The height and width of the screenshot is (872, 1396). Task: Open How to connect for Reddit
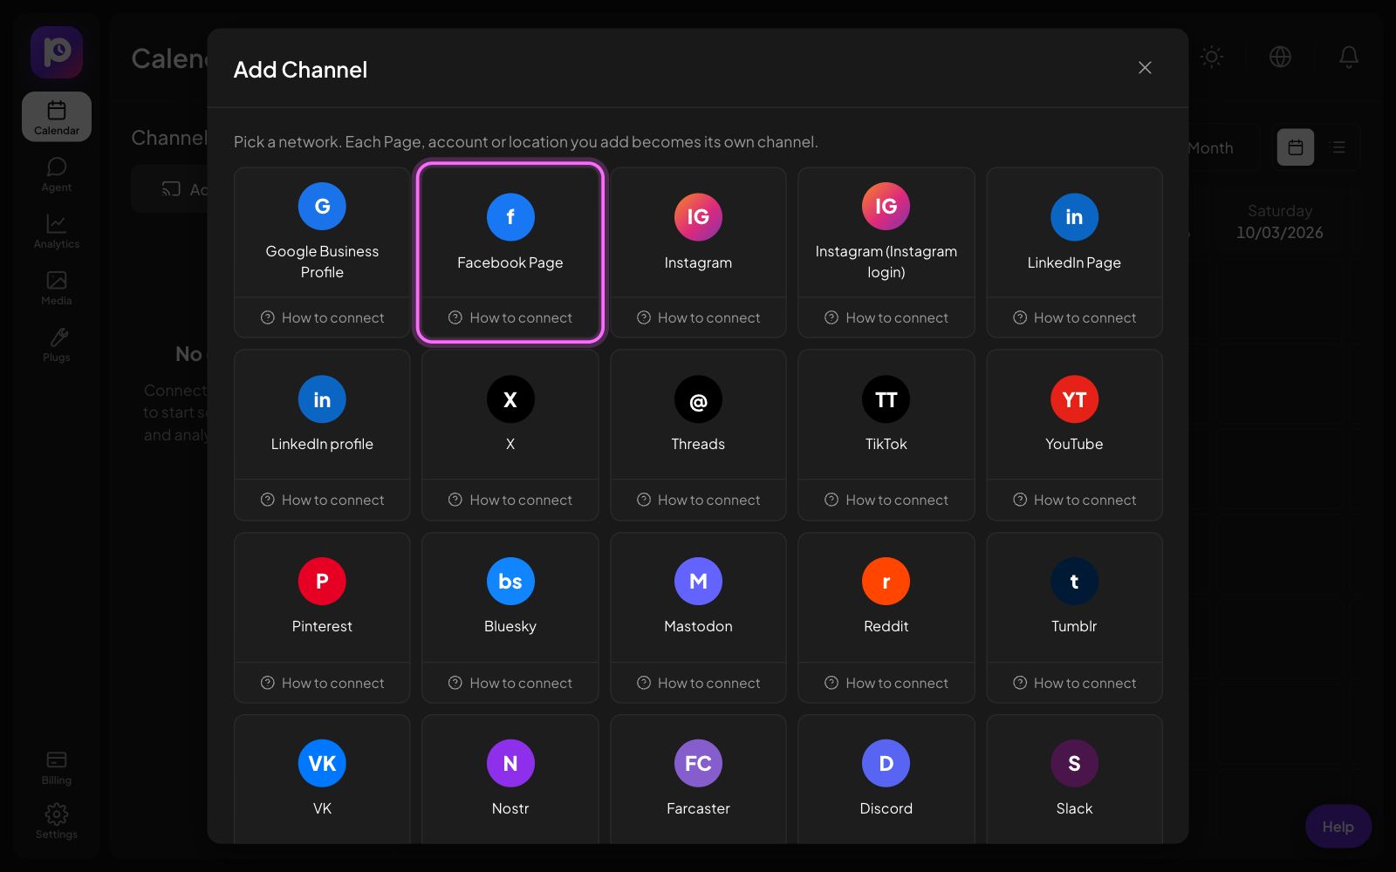pos(886,683)
